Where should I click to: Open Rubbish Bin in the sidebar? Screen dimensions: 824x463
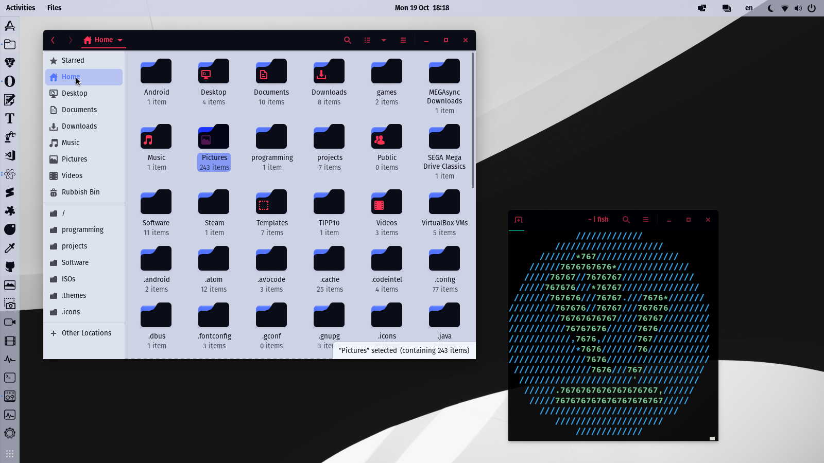(84, 192)
